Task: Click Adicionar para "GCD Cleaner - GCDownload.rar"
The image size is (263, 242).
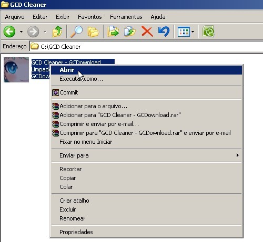Action: (146, 115)
